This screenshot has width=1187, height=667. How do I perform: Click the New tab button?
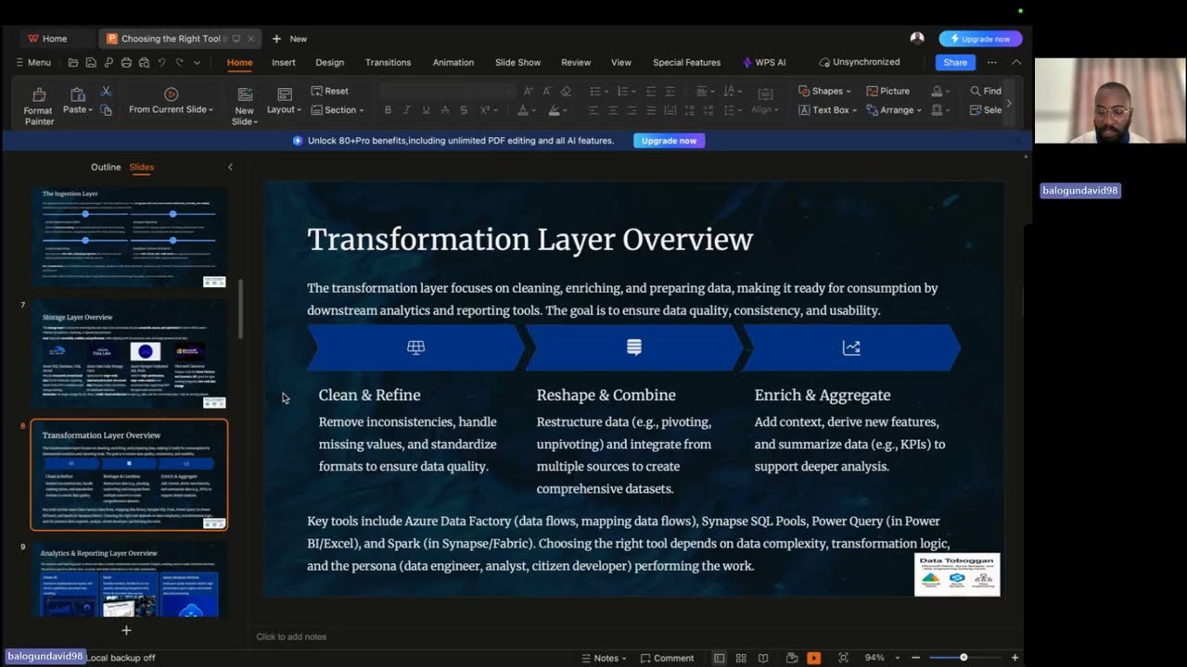pos(289,38)
